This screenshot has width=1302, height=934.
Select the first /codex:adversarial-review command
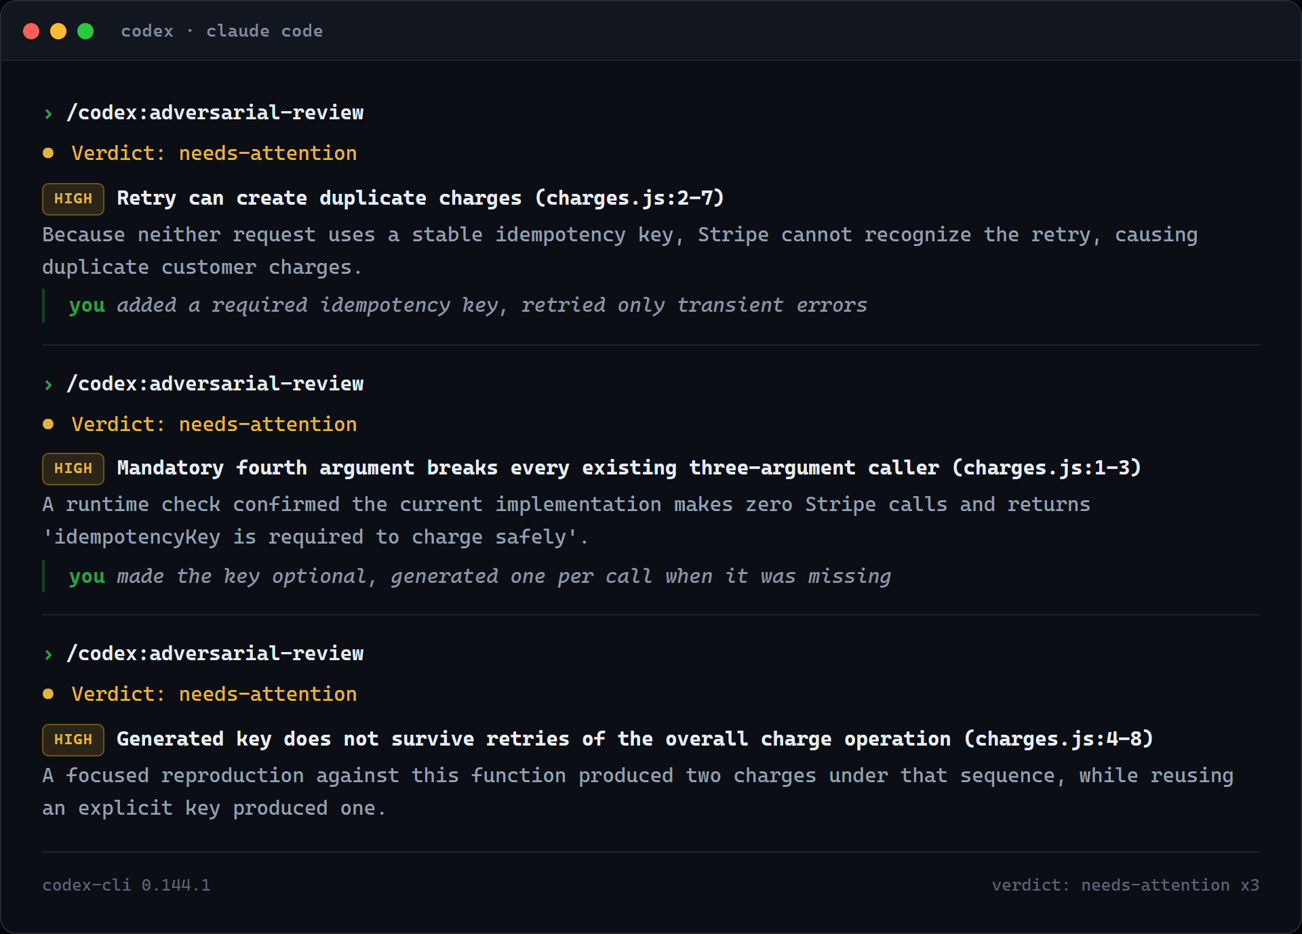215,113
